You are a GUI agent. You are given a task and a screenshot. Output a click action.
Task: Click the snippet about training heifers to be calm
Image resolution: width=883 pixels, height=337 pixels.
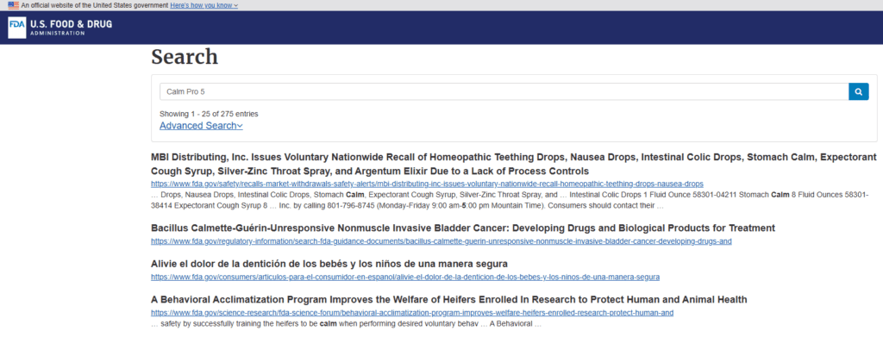pos(346,324)
